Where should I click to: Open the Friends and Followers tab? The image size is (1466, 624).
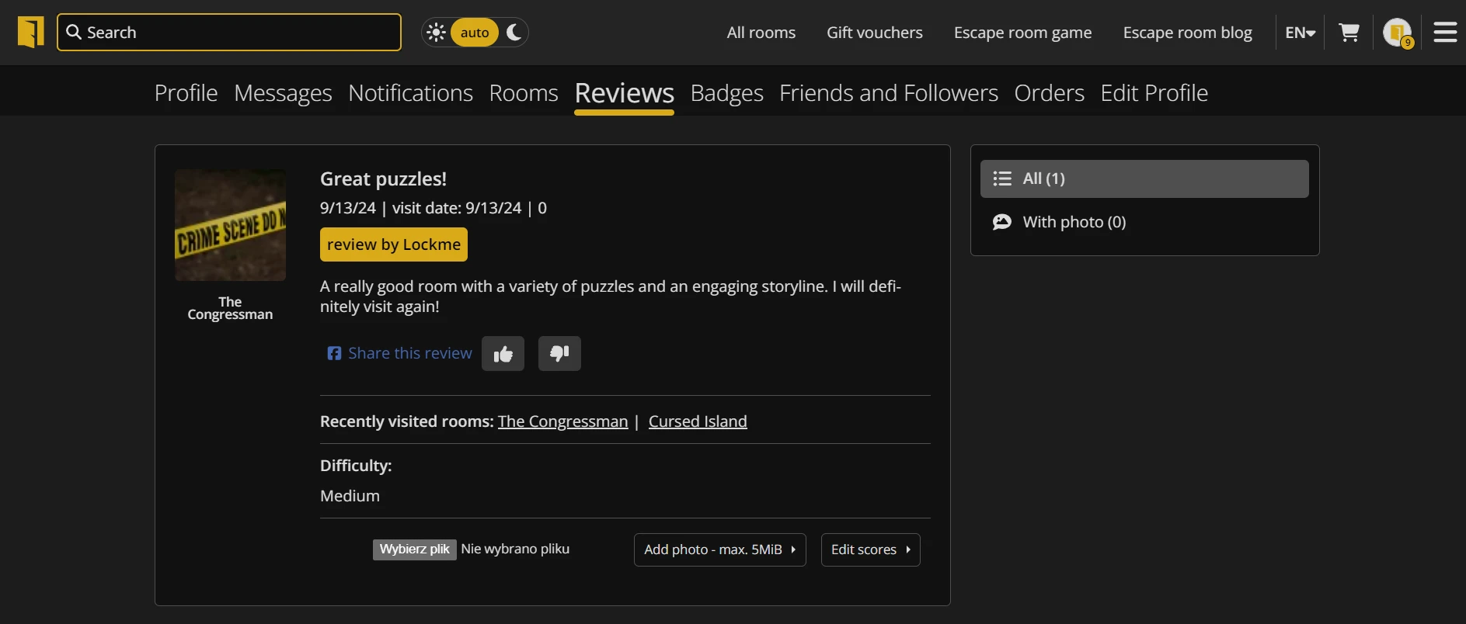point(888,93)
